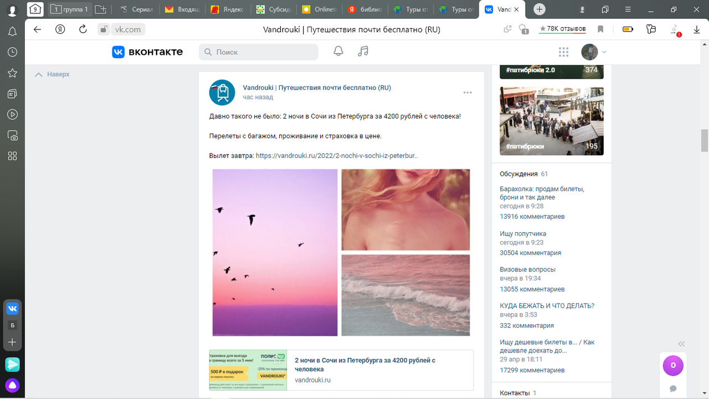Open post options three-dots menu
Image resolution: width=709 pixels, height=399 pixels.
(467, 93)
